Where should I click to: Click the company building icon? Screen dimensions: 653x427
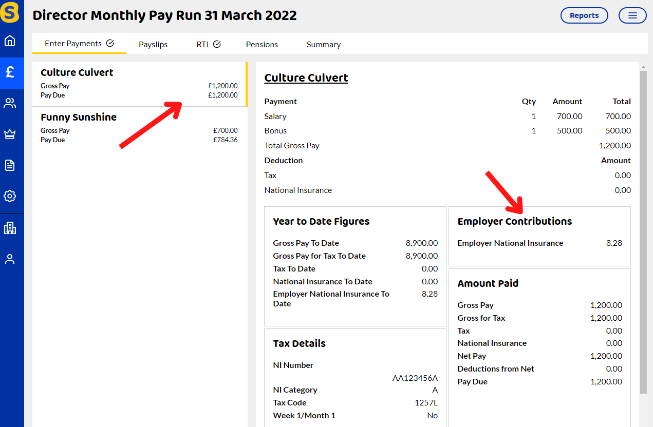click(x=10, y=227)
